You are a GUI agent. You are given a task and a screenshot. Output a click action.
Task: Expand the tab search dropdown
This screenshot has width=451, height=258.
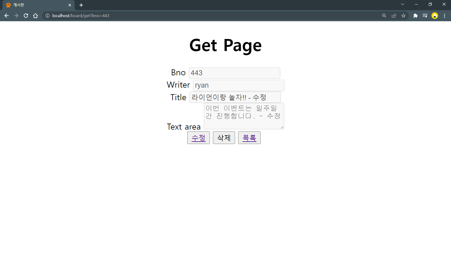tap(403, 4)
